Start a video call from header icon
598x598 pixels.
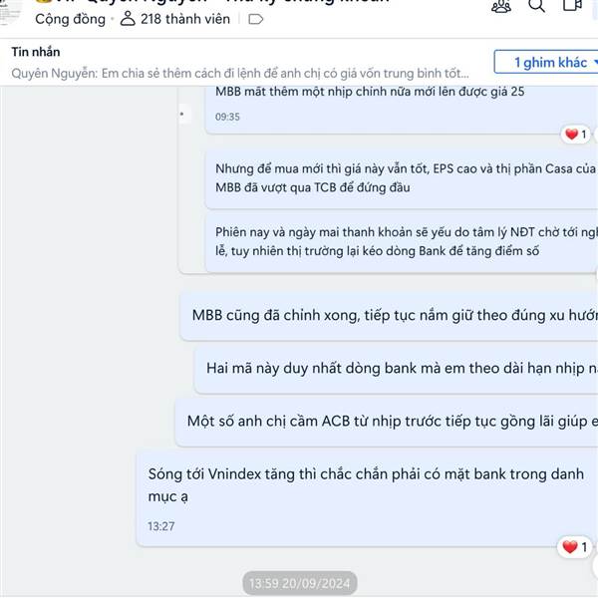pos(572,4)
